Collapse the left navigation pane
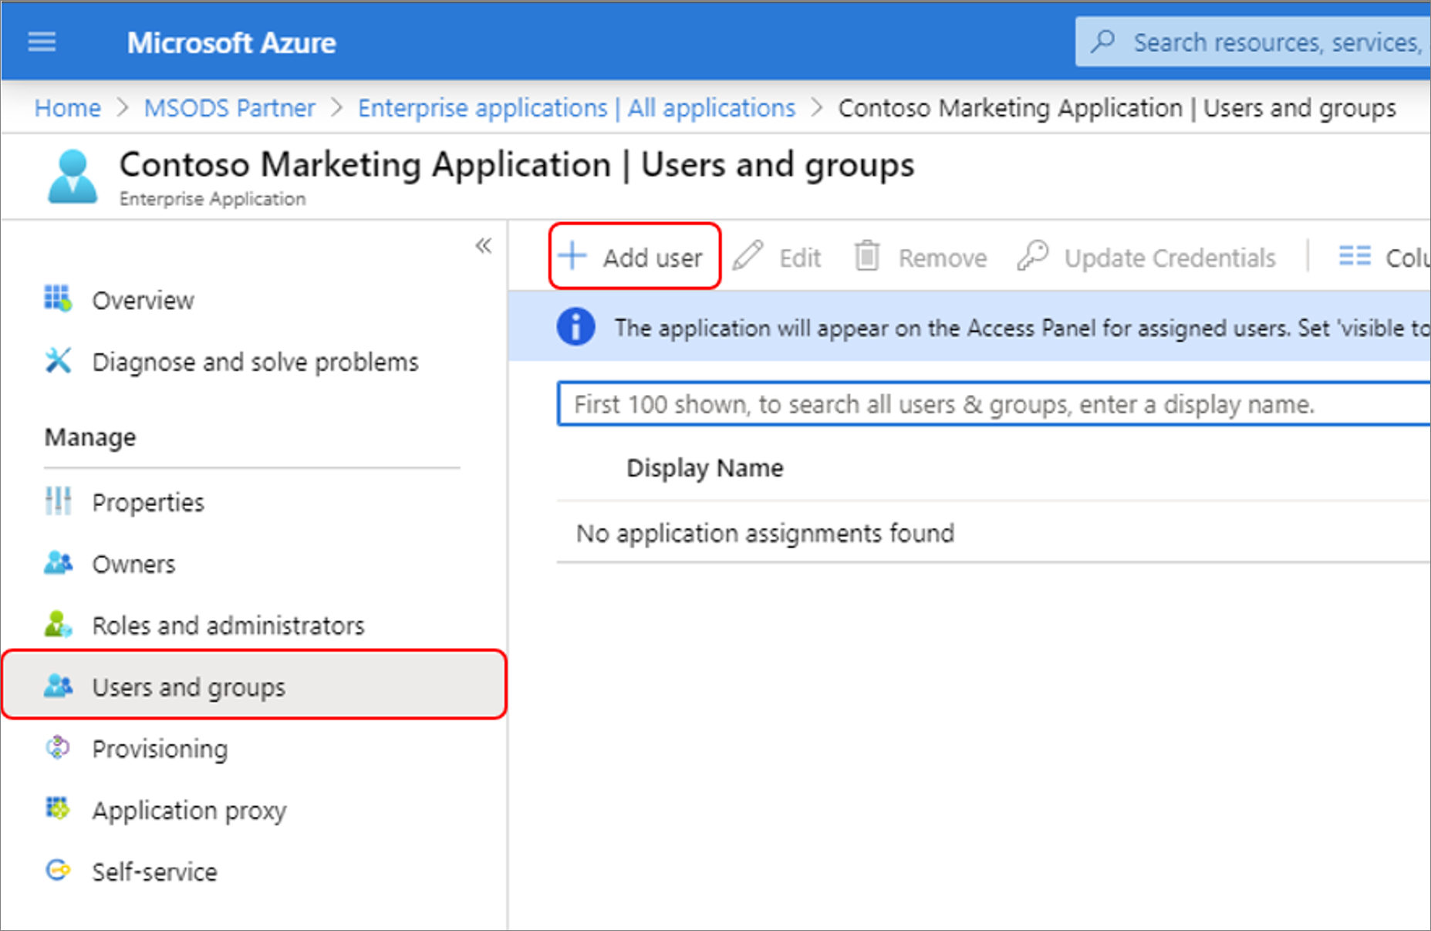The width and height of the screenshot is (1431, 931). 483,246
